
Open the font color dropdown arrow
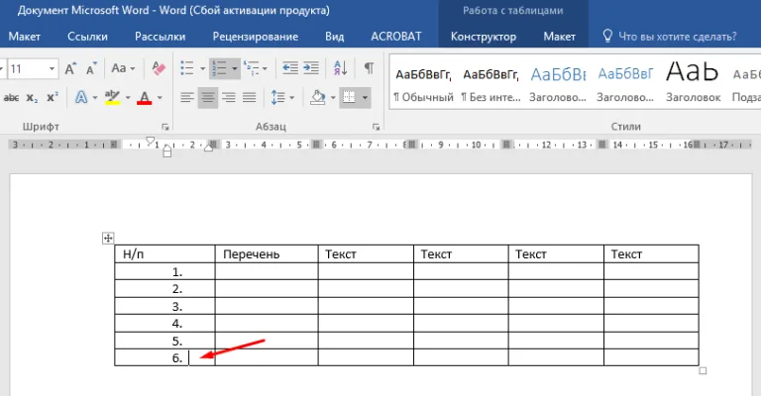(160, 98)
